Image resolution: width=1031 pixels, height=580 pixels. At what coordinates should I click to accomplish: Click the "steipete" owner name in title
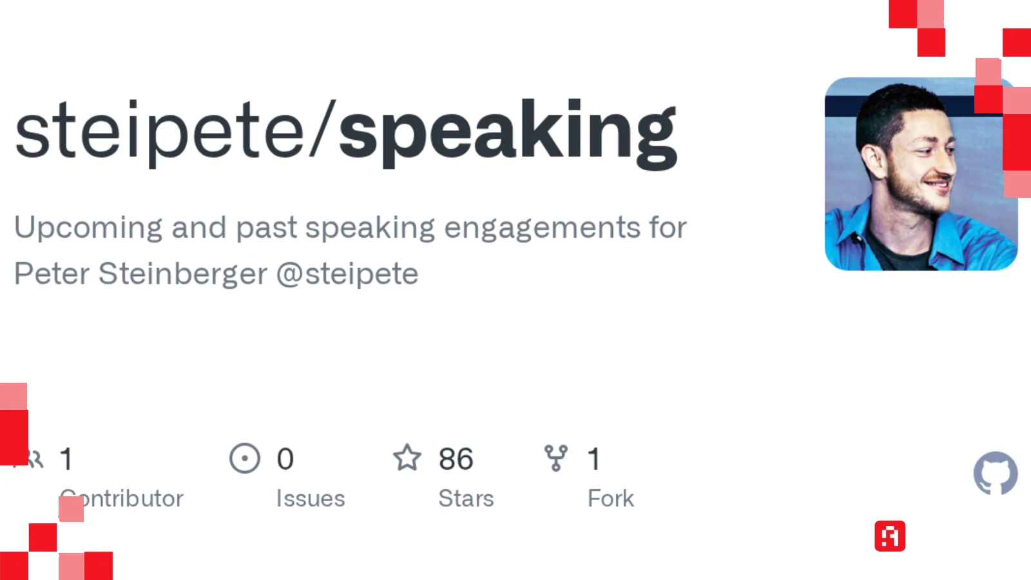(159, 132)
